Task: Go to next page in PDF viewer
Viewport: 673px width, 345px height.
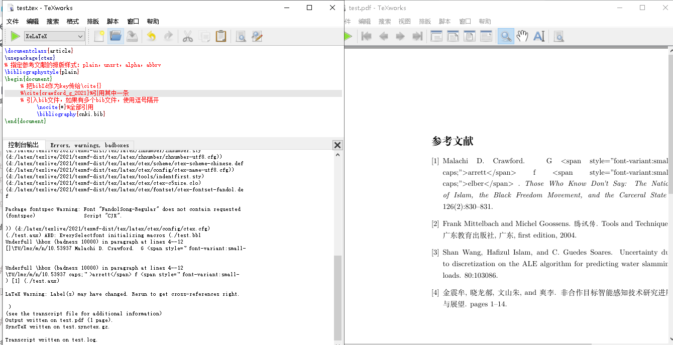Action: pos(400,36)
